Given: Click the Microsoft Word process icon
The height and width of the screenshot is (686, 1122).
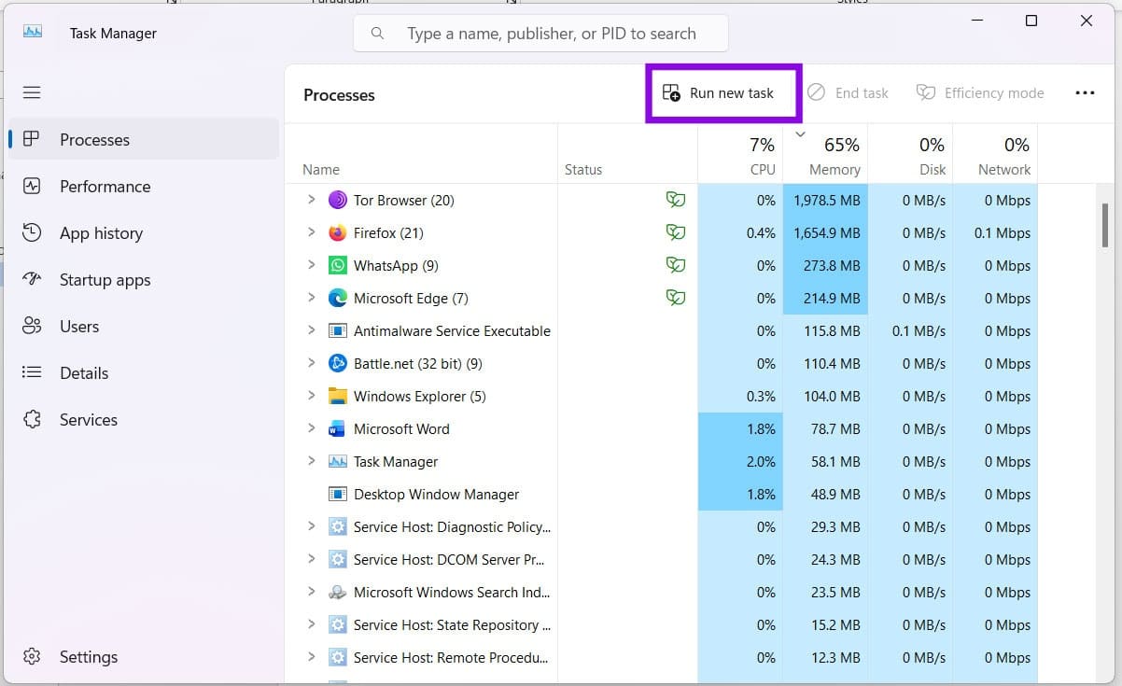Looking at the screenshot, I should pyautogui.click(x=338, y=428).
